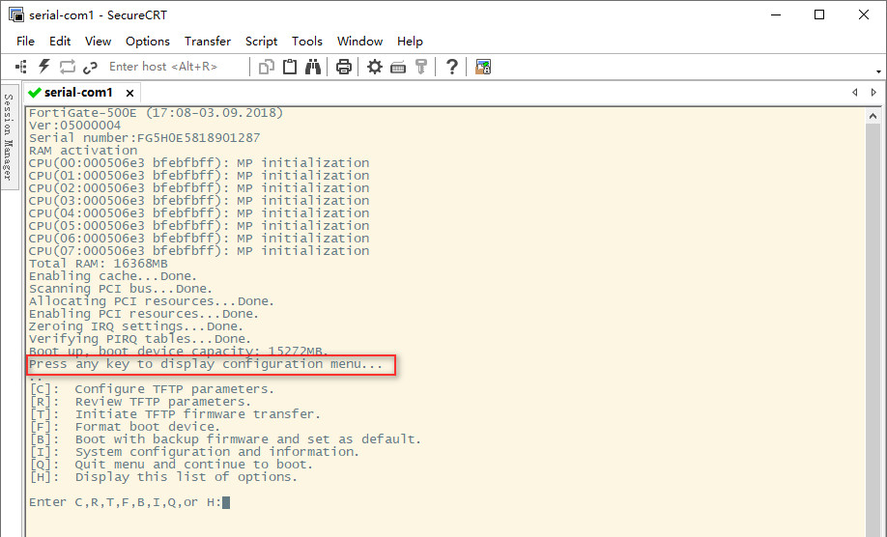Click the SecureCRT title bar app icon
This screenshot has height=537, width=887.
coord(15,14)
